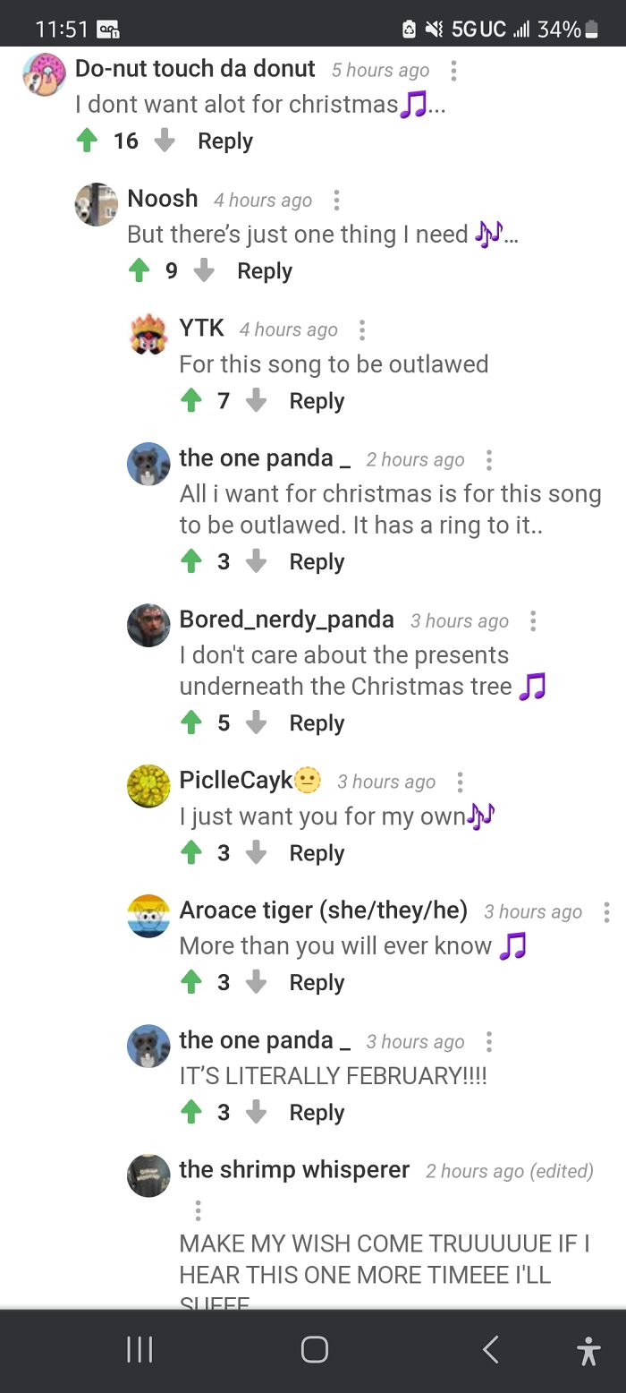Upvote YTK's comment about outlawing song
Image resolution: width=626 pixels, height=1393 pixels.
(191, 401)
